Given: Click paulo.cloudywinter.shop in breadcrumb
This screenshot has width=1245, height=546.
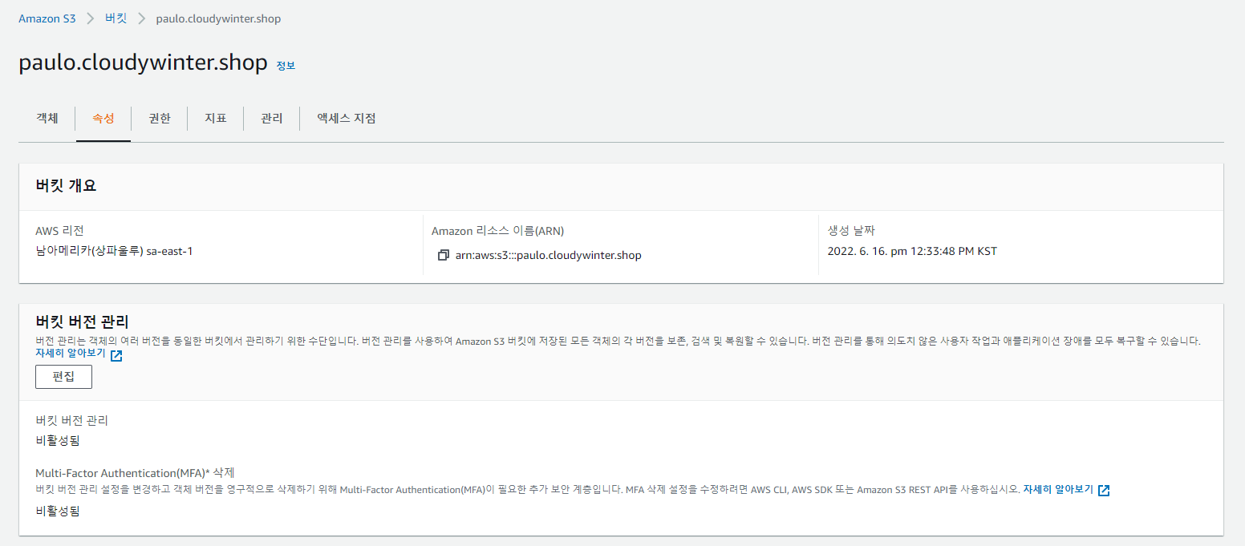Looking at the screenshot, I should pos(218,18).
